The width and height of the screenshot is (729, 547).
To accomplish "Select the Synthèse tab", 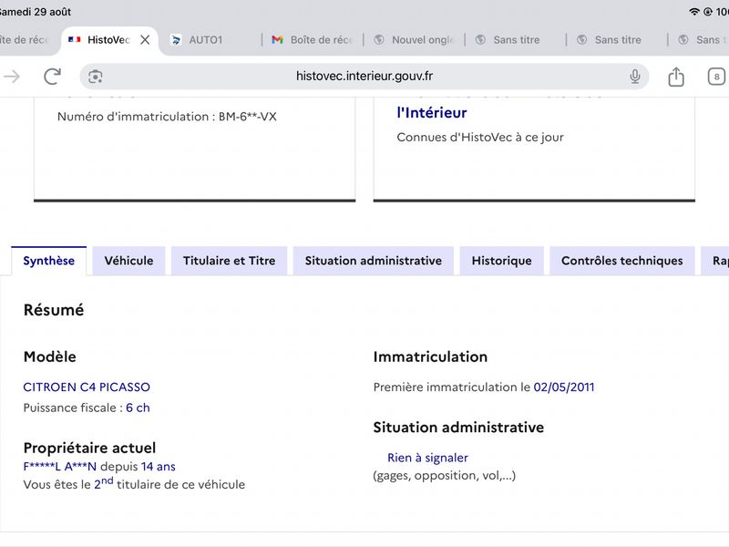I will point(49,261).
